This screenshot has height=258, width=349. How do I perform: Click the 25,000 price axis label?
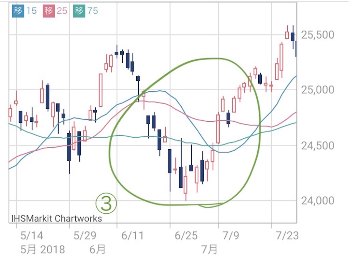pyautogui.click(x=318, y=90)
